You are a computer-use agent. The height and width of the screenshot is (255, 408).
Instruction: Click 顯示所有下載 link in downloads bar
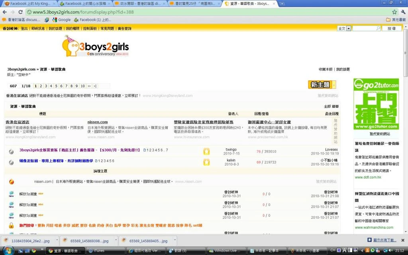pyautogui.click(x=384, y=240)
